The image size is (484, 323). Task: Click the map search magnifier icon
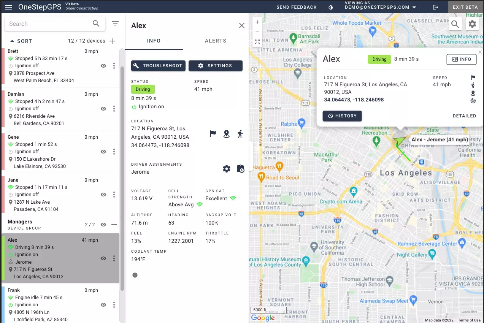(455, 24)
